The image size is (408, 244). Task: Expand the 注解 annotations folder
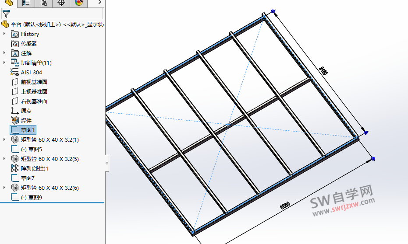pyautogui.click(x=5, y=53)
